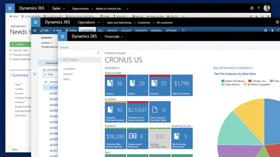Click Home icon in Financials navigation
The height and width of the screenshot is (157, 280).
(x=65, y=60)
